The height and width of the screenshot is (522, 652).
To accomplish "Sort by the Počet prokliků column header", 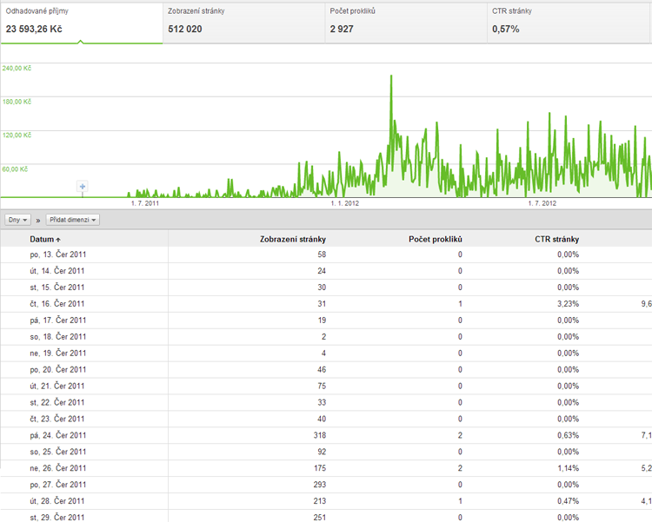I will click(x=436, y=240).
